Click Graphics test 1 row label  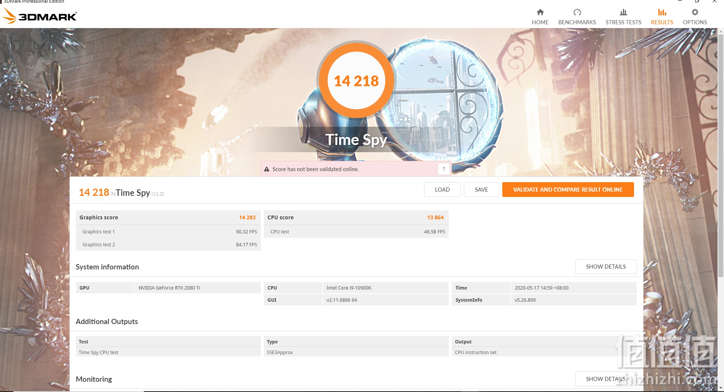(x=98, y=232)
